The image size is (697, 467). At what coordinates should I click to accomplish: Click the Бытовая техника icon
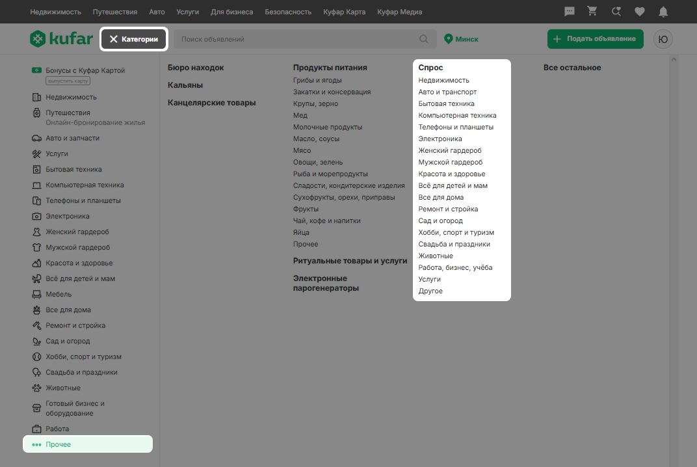pos(37,170)
